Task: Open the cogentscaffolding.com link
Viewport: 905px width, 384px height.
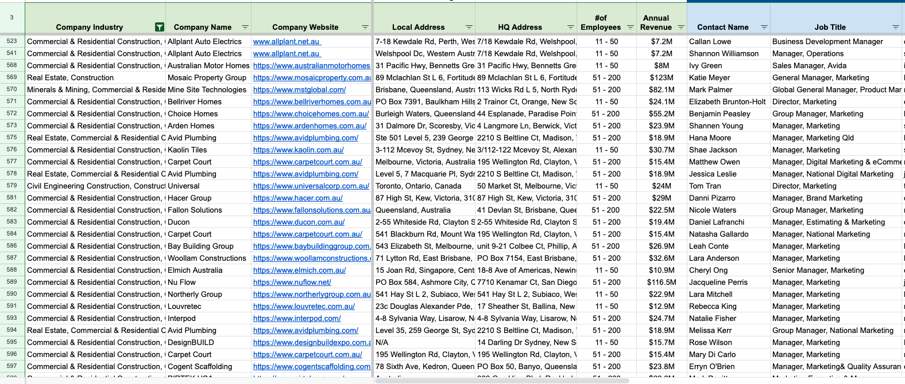Action: [x=312, y=366]
